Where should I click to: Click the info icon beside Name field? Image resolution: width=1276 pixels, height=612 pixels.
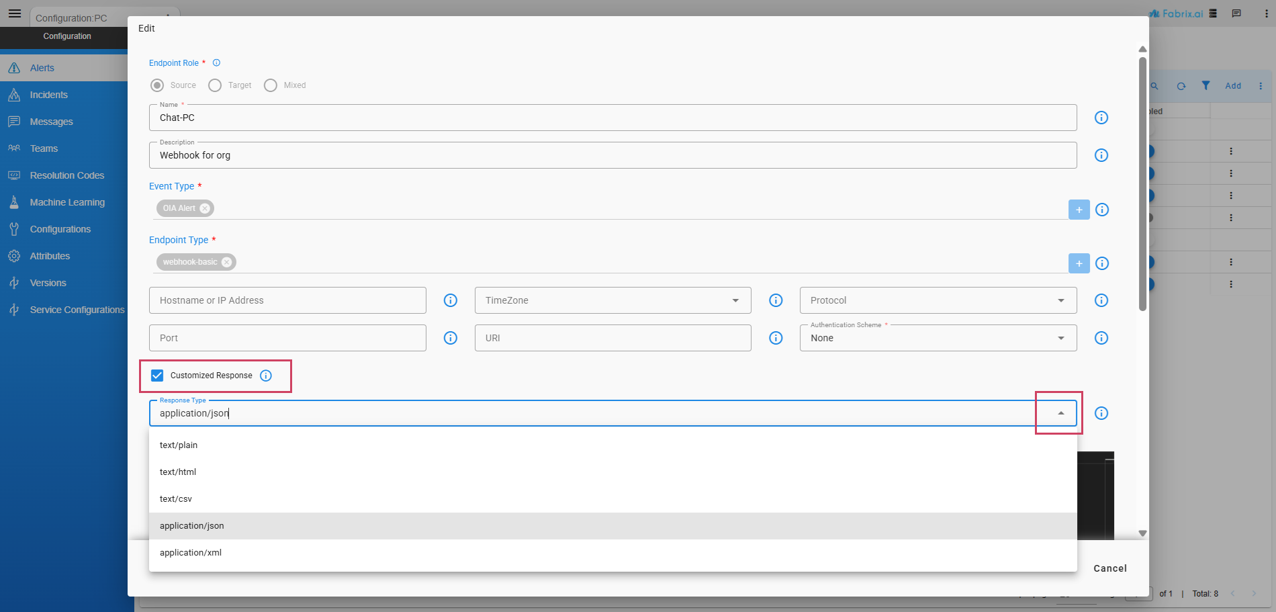[1101, 118]
